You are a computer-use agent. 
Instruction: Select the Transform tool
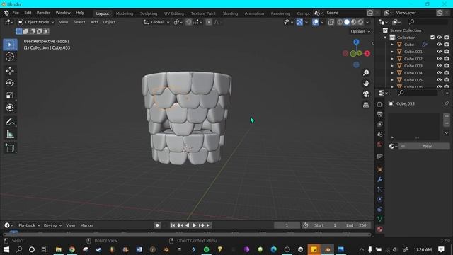10,108
